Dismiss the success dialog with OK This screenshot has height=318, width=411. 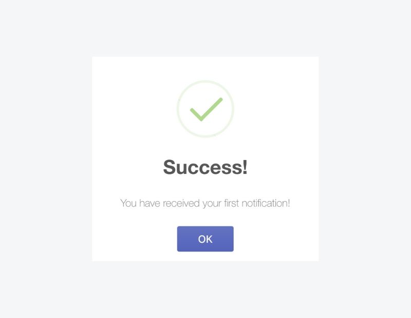coord(205,239)
